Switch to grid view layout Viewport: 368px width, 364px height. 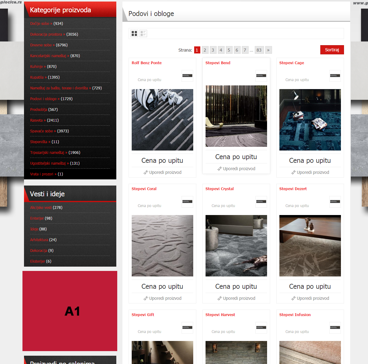point(134,33)
